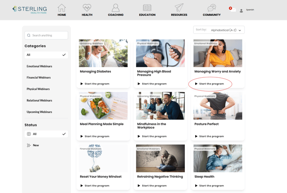
Task: Click the user profile avatar icon
Action: point(241,10)
